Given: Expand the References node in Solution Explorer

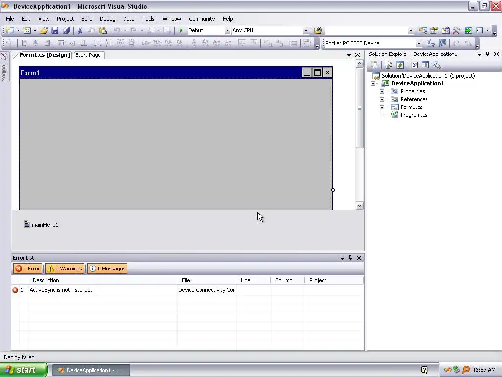Looking at the screenshot, I should (382, 99).
